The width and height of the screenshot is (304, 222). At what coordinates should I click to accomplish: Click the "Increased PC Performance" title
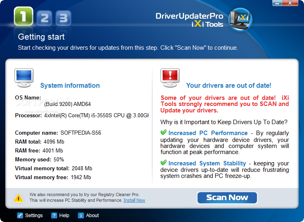coord(208,133)
